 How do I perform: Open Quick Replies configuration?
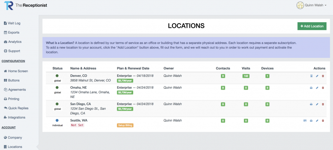(16, 108)
